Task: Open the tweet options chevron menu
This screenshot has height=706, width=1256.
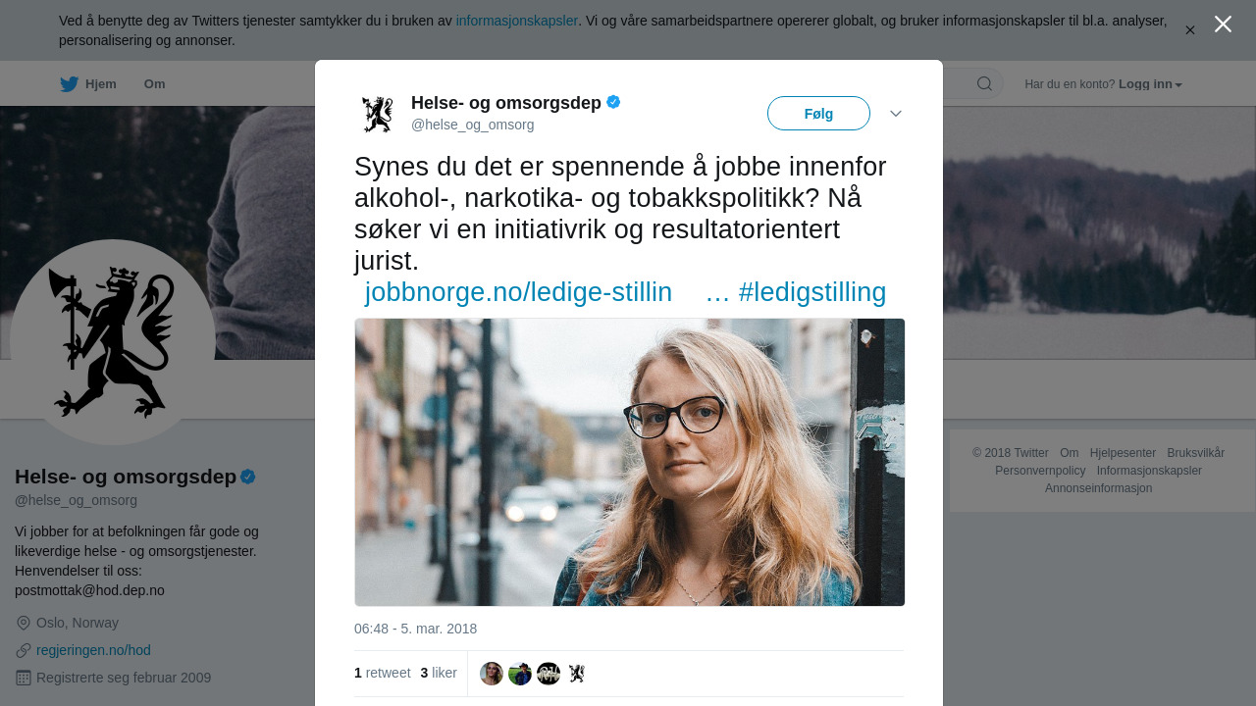Action: point(896,114)
